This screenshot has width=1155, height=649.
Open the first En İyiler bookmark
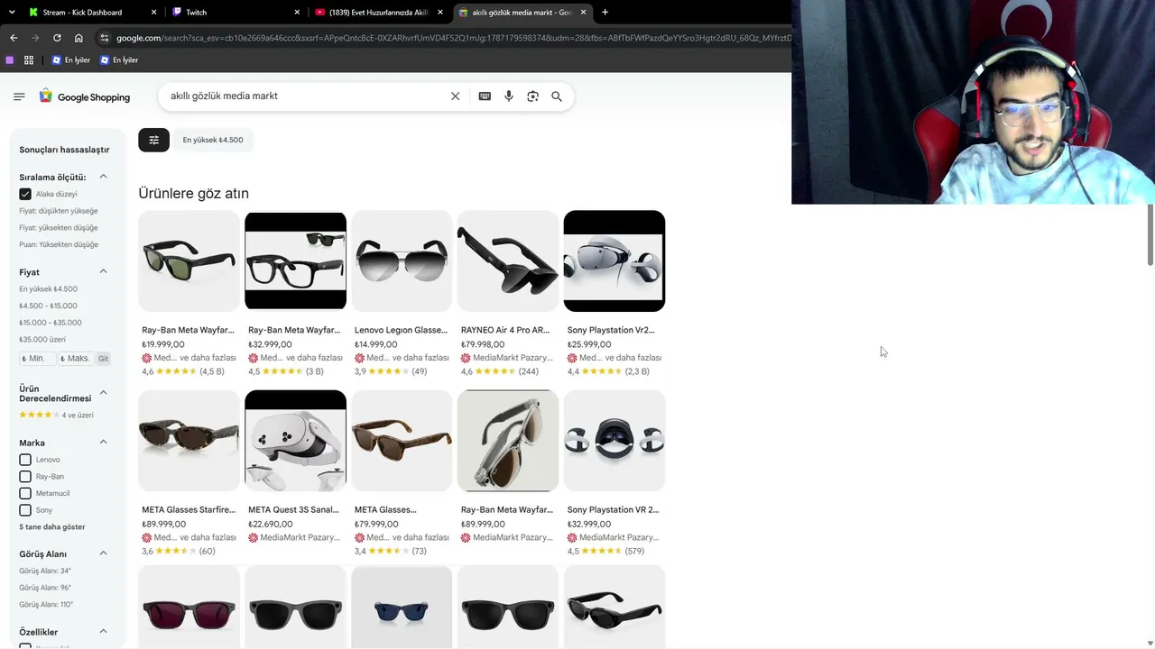[71, 60]
